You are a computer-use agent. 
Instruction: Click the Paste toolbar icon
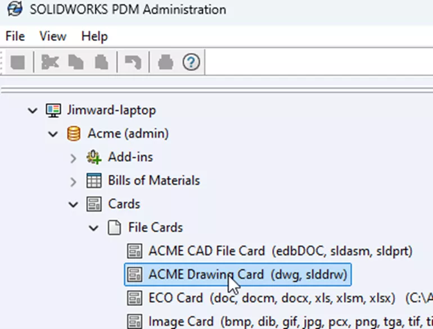[x=101, y=62]
